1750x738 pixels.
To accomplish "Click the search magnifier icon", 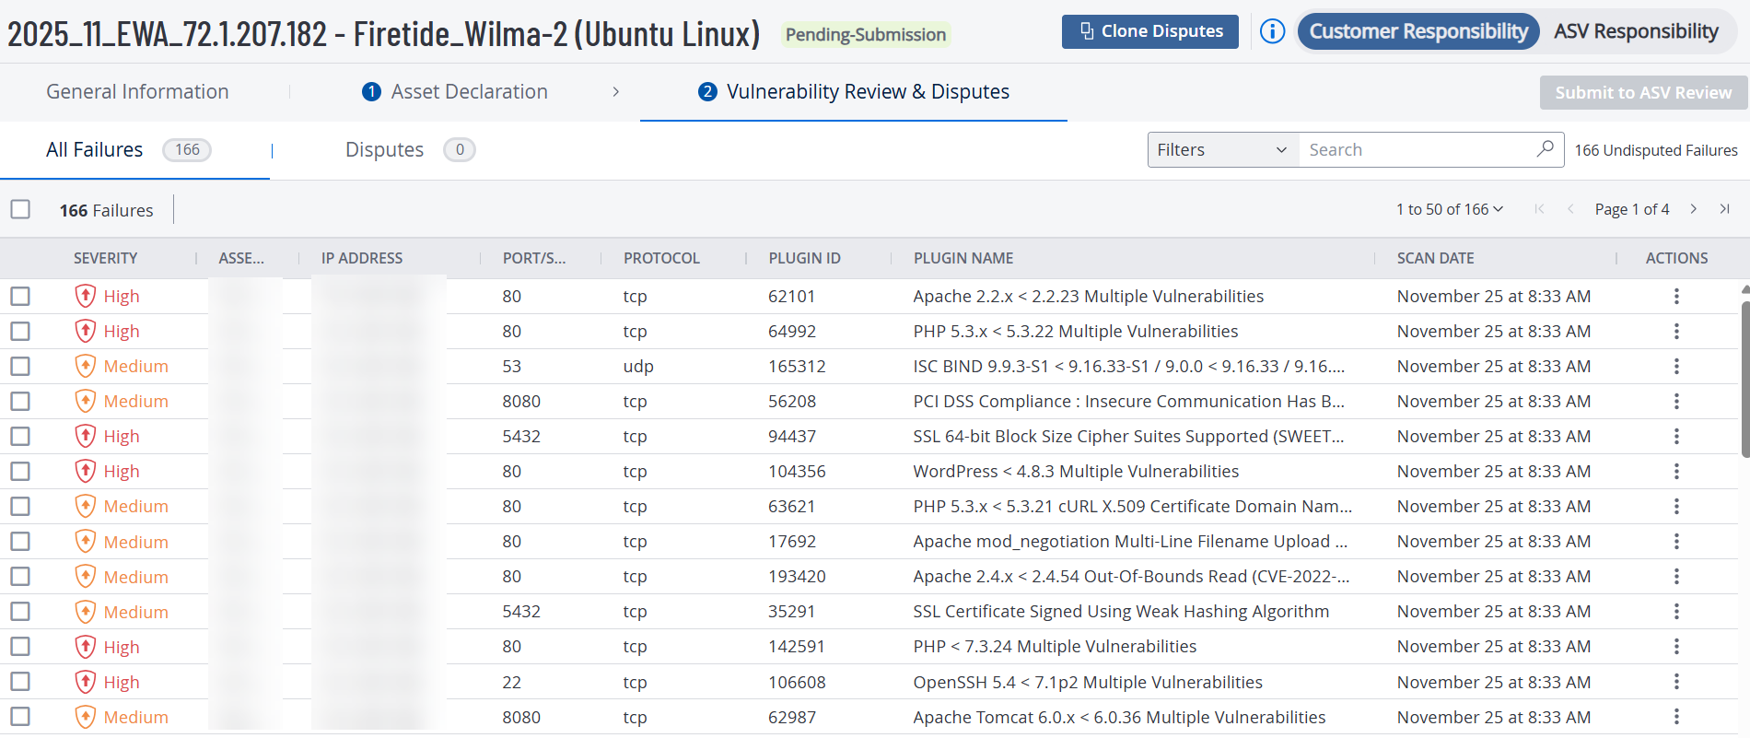I will tap(1546, 149).
